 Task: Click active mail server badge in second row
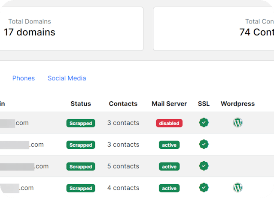click(169, 145)
